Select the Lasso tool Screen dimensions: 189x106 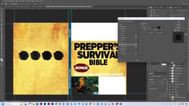(x=1, y=13)
